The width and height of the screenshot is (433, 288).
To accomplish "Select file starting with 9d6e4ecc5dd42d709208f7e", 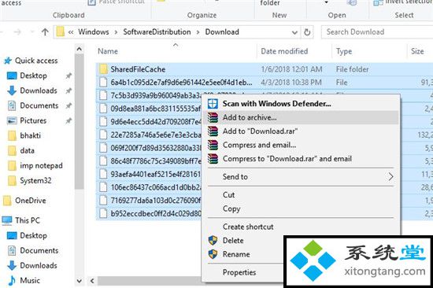I will coord(149,121).
